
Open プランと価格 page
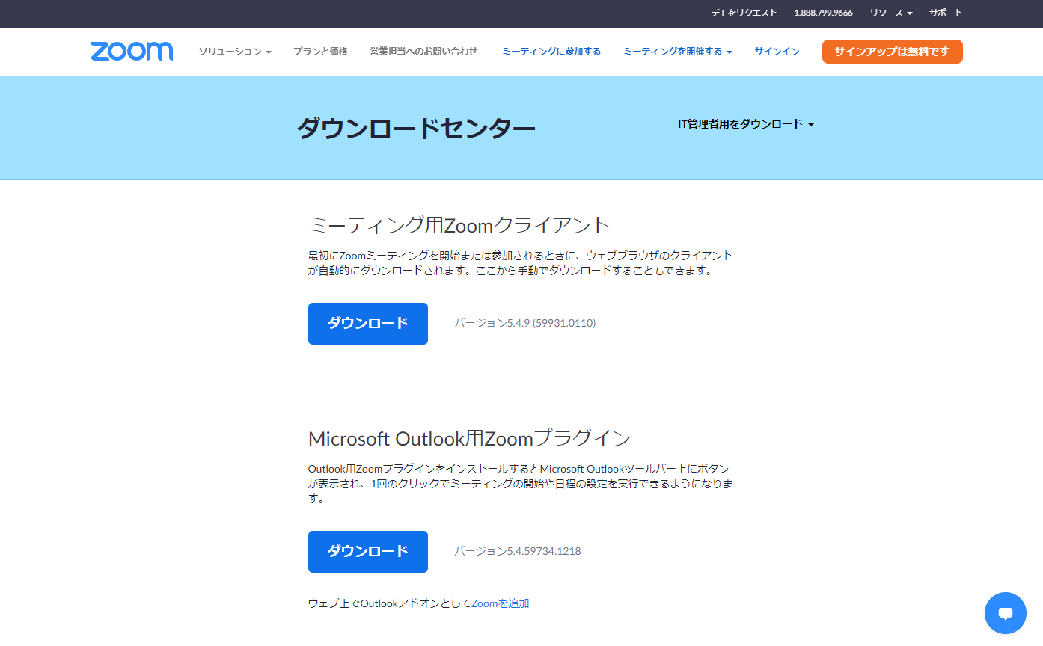pos(320,52)
